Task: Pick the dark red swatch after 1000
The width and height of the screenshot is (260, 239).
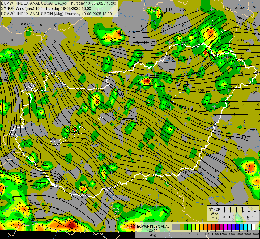Action: [218, 227]
